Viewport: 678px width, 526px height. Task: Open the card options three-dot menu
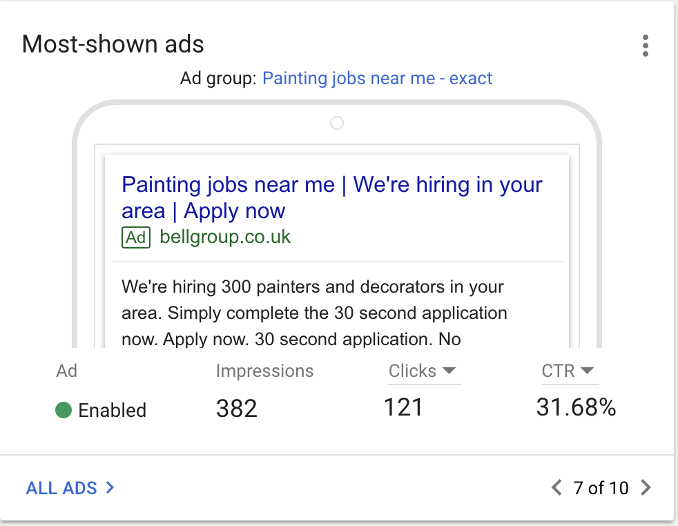(x=646, y=46)
